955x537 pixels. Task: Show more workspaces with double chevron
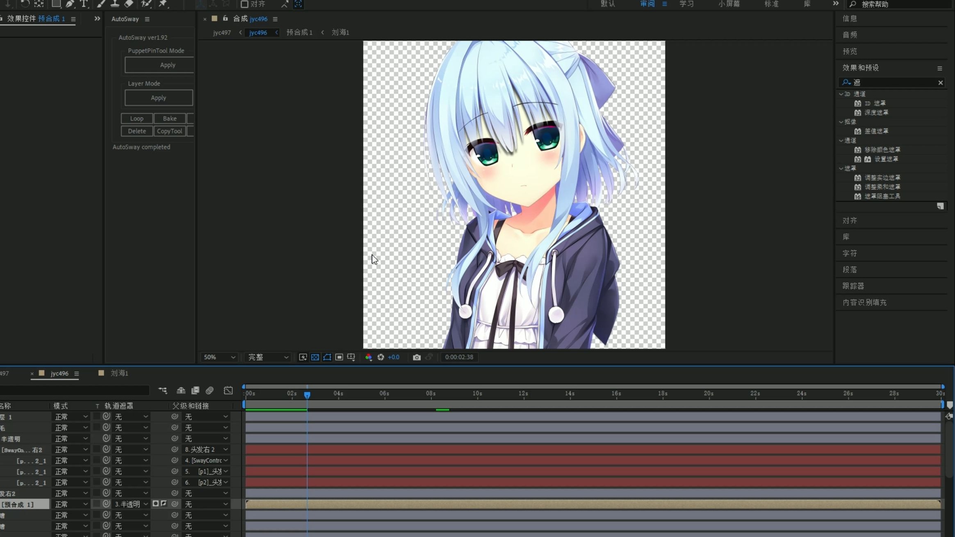[x=836, y=4]
